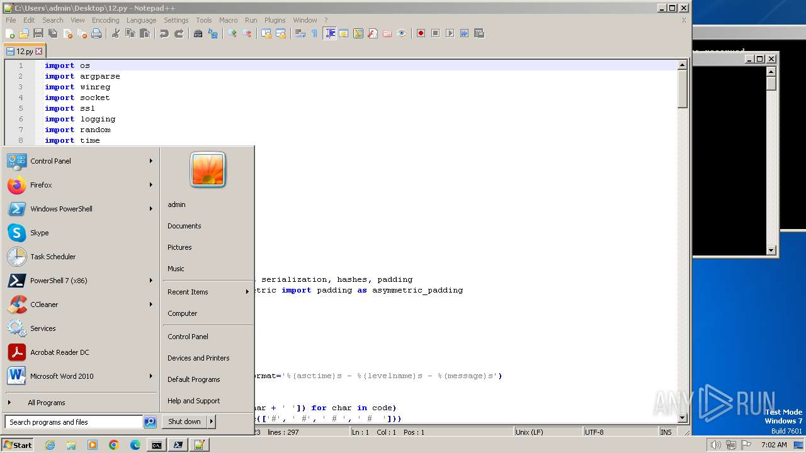Click the volume icon in system tray

[715, 445]
